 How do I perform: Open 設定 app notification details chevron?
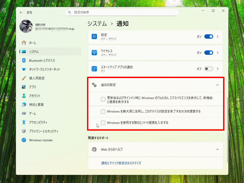218,37
